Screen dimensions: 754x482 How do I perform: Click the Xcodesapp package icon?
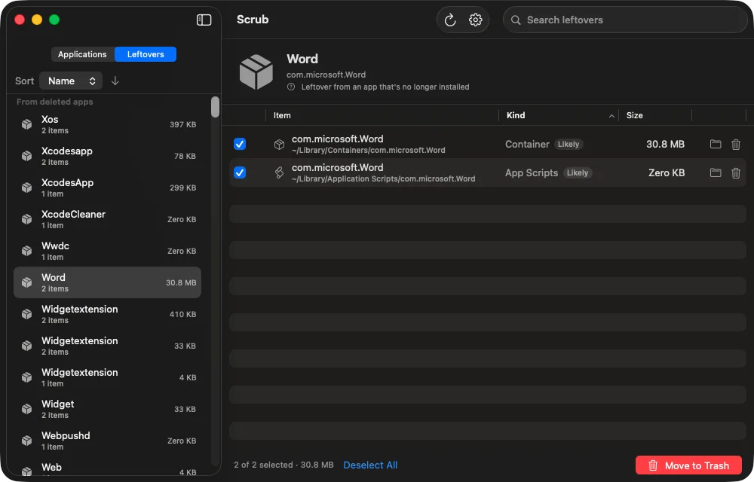[27, 156]
